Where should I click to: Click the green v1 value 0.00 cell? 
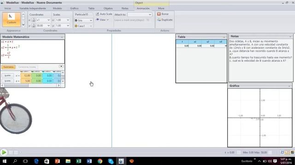(x=37, y=75)
